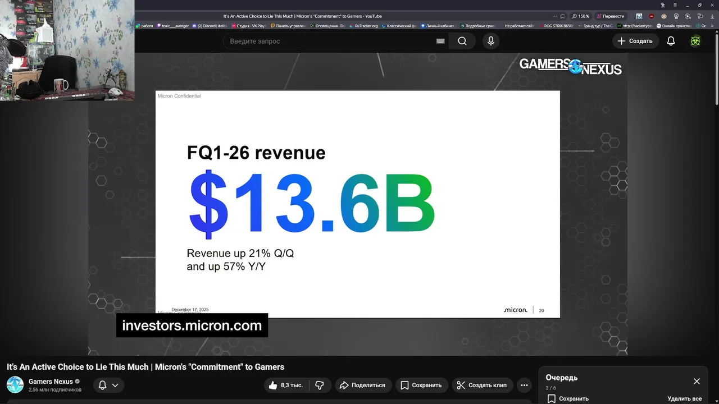Click the video play extension icon
This screenshot has height=404, width=719.
pos(689,16)
